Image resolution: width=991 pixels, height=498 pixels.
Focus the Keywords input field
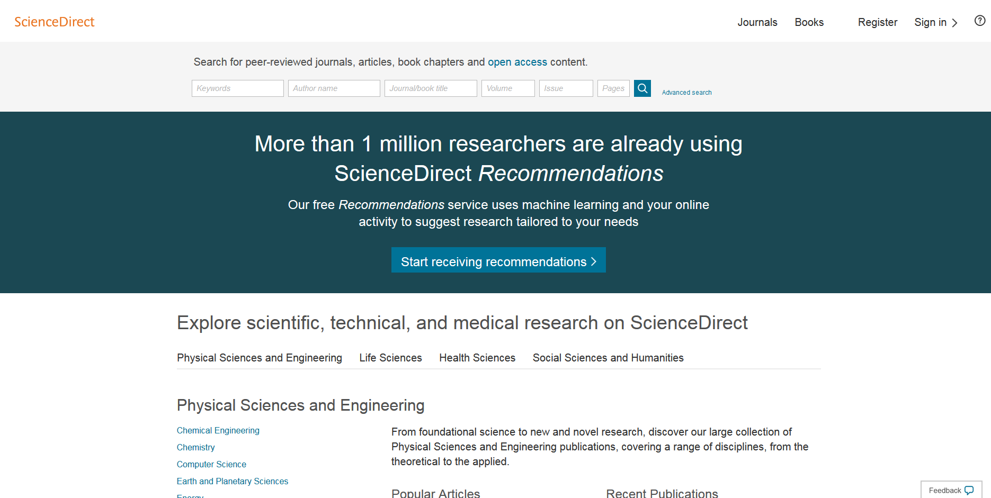pyautogui.click(x=237, y=88)
